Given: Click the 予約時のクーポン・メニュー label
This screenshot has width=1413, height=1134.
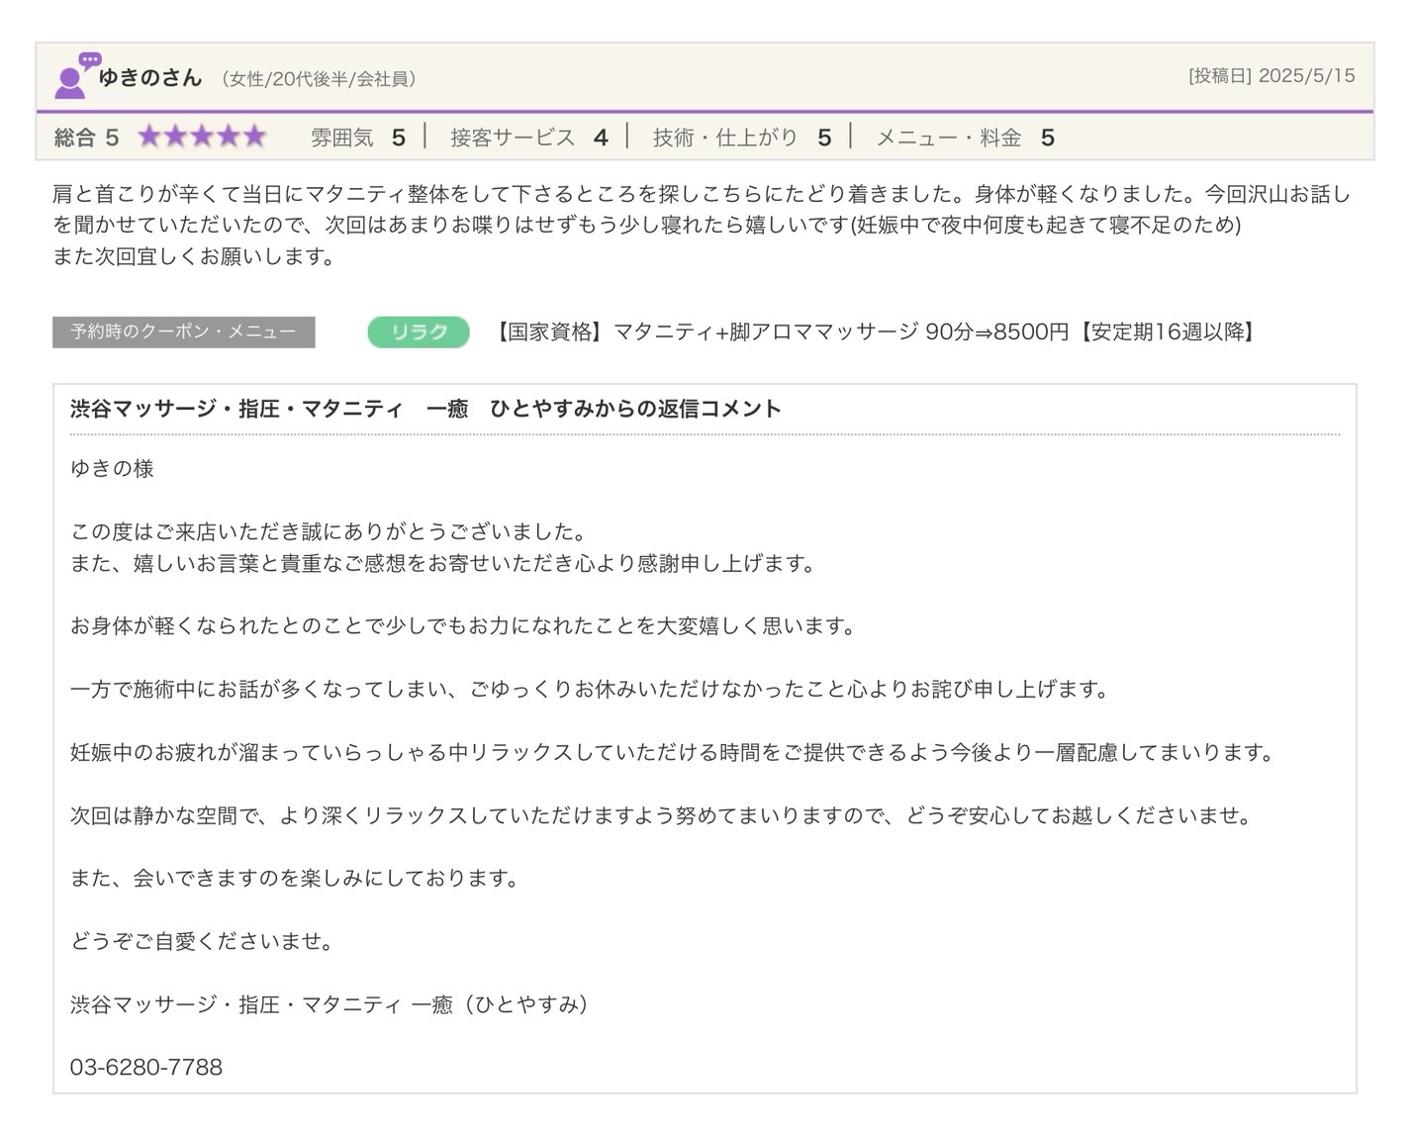Looking at the screenshot, I should click(184, 332).
